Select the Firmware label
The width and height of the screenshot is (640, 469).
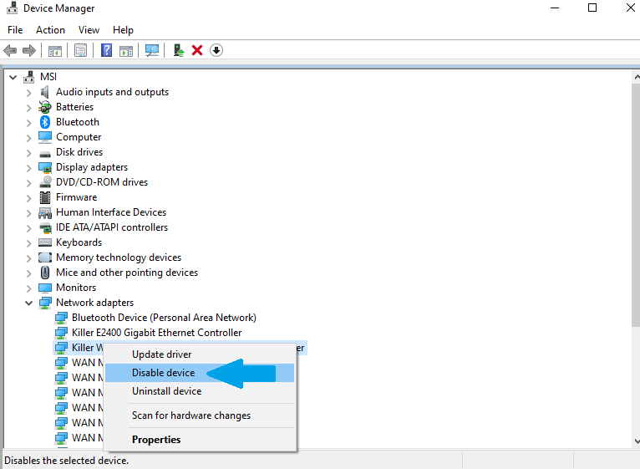click(76, 197)
